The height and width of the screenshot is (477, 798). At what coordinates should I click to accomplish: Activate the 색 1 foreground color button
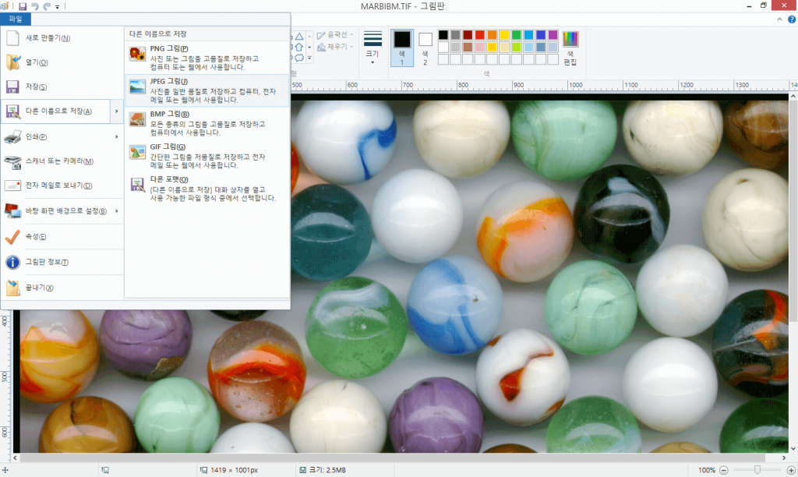[x=402, y=48]
